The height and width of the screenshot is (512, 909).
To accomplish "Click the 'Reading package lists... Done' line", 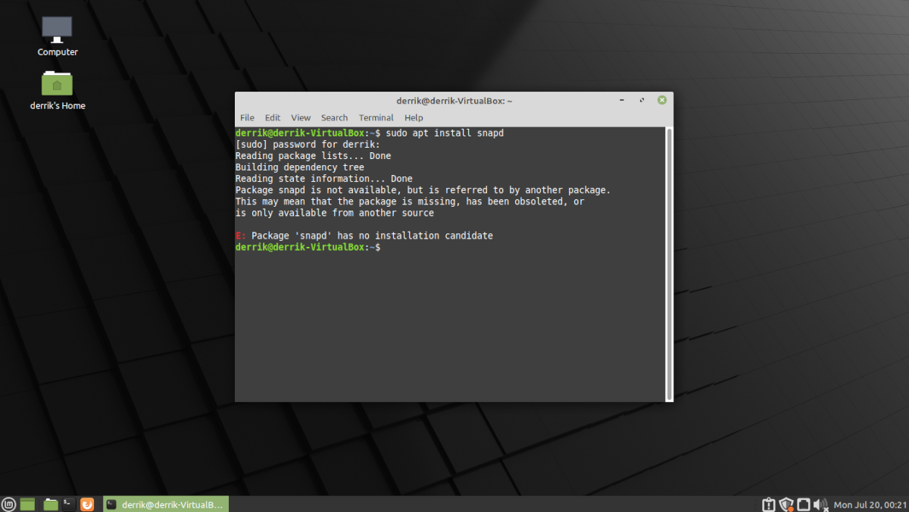I will coord(313,155).
